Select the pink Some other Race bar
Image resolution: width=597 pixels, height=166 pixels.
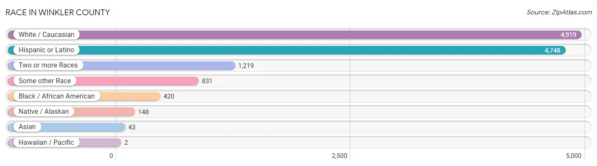(x=103, y=81)
